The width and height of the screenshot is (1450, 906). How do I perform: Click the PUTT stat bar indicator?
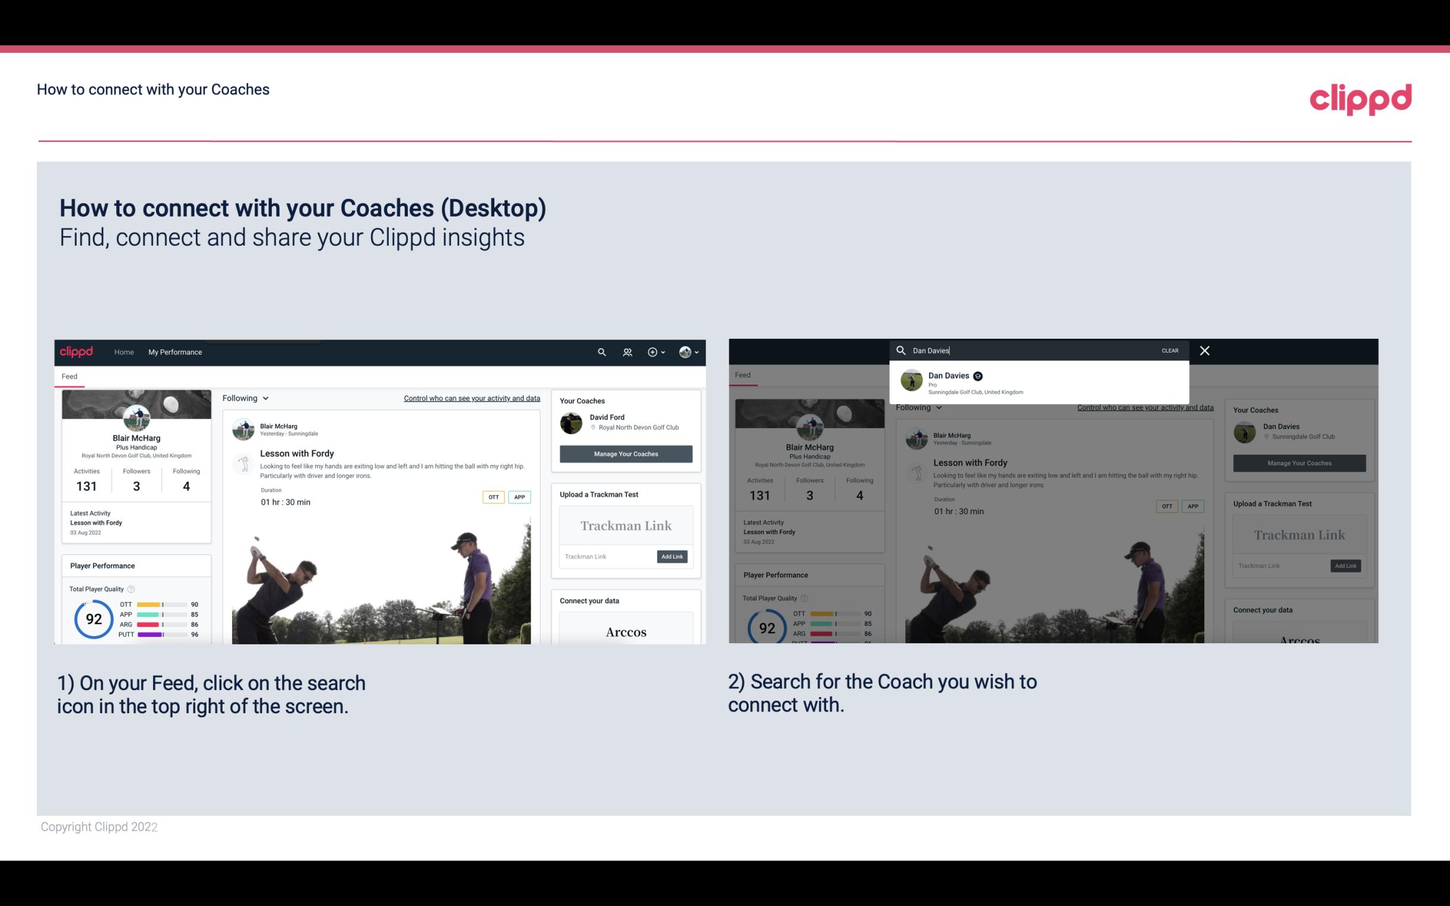pyautogui.click(x=162, y=637)
